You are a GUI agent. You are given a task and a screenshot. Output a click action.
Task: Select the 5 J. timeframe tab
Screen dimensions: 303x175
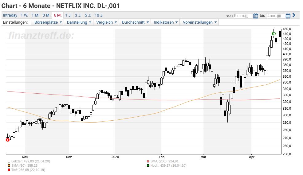click(88, 15)
